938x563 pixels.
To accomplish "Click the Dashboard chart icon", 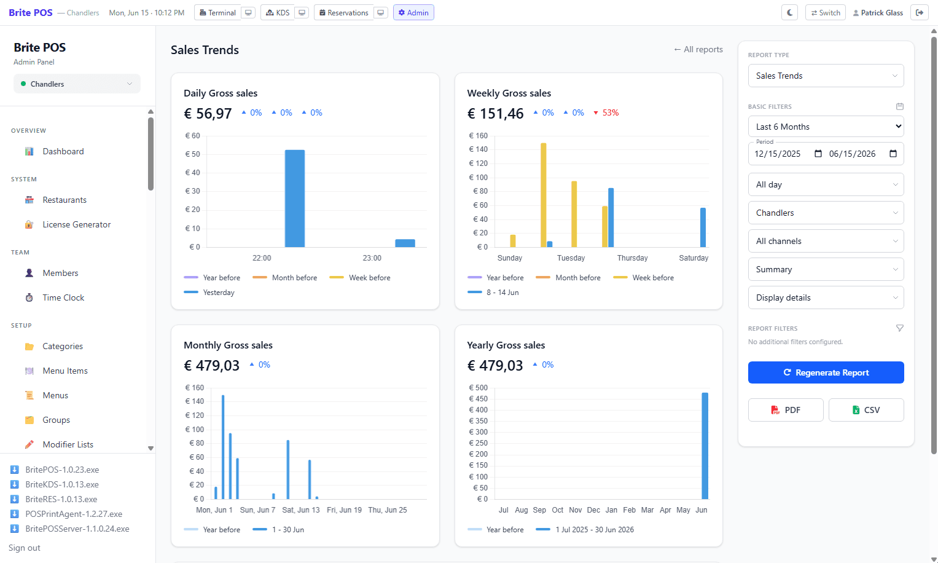I will click(29, 151).
